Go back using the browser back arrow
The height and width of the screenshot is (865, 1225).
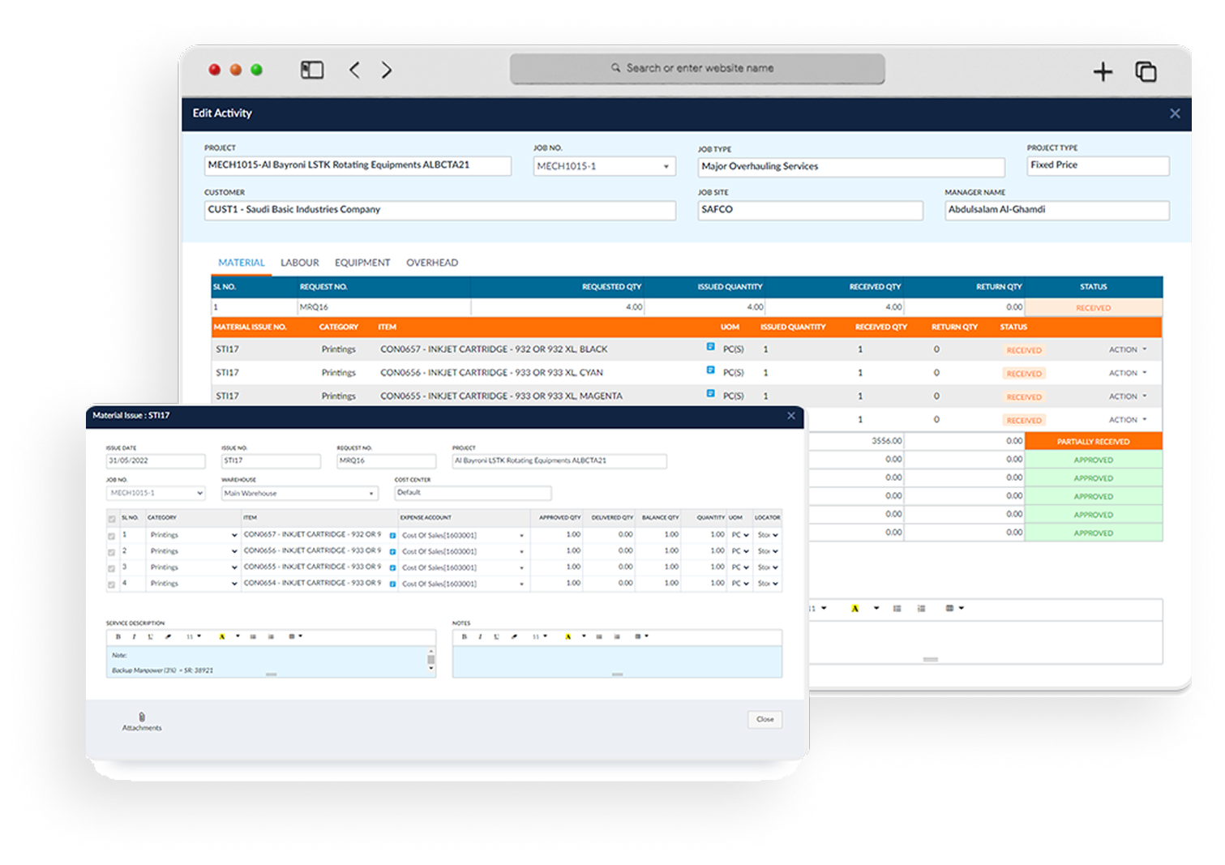tap(354, 71)
